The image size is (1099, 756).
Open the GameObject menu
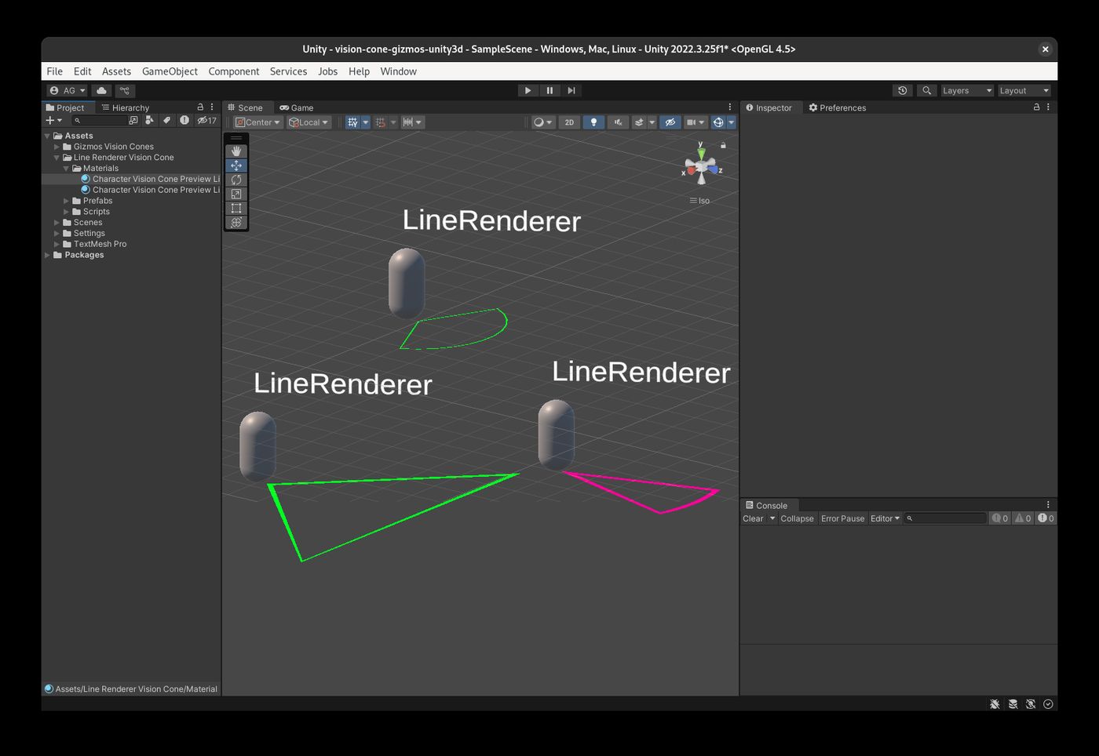170,71
